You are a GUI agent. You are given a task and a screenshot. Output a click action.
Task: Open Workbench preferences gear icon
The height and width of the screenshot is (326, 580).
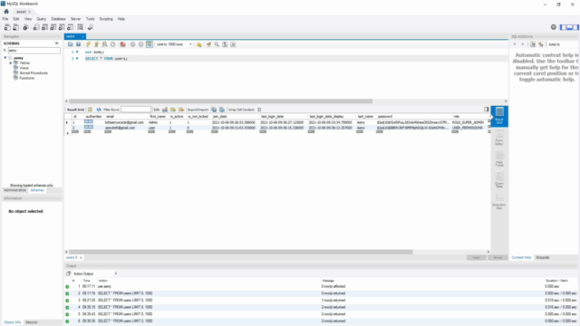coord(554,27)
